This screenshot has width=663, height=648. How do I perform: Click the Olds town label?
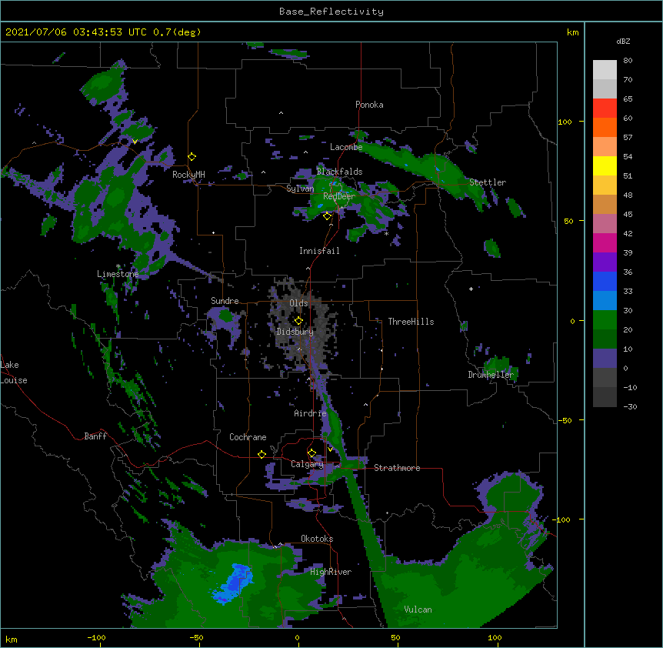point(298,303)
